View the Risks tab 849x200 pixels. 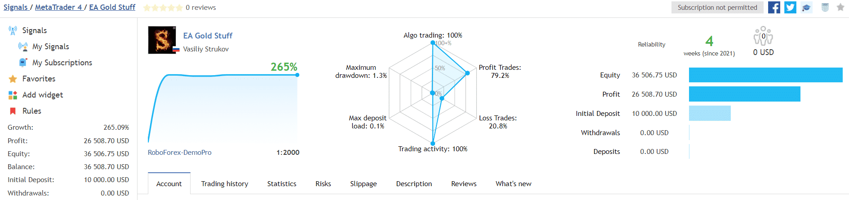(323, 183)
